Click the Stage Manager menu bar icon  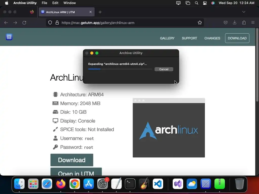pyautogui.click(x=188, y=3)
